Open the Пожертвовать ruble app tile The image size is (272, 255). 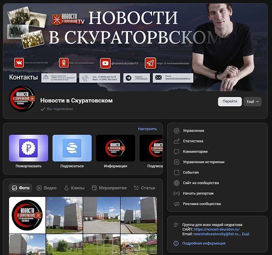[x=28, y=148]
